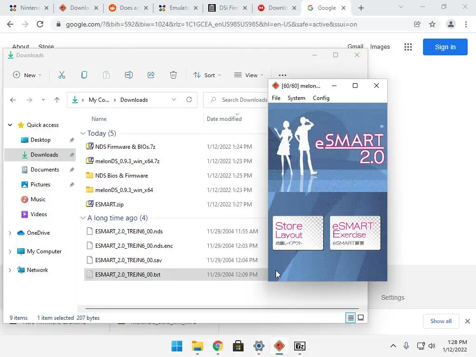This screenshot has width=476, height=357.
Task: Collapse the Today (5) group
Action: [x=83, y=133]
